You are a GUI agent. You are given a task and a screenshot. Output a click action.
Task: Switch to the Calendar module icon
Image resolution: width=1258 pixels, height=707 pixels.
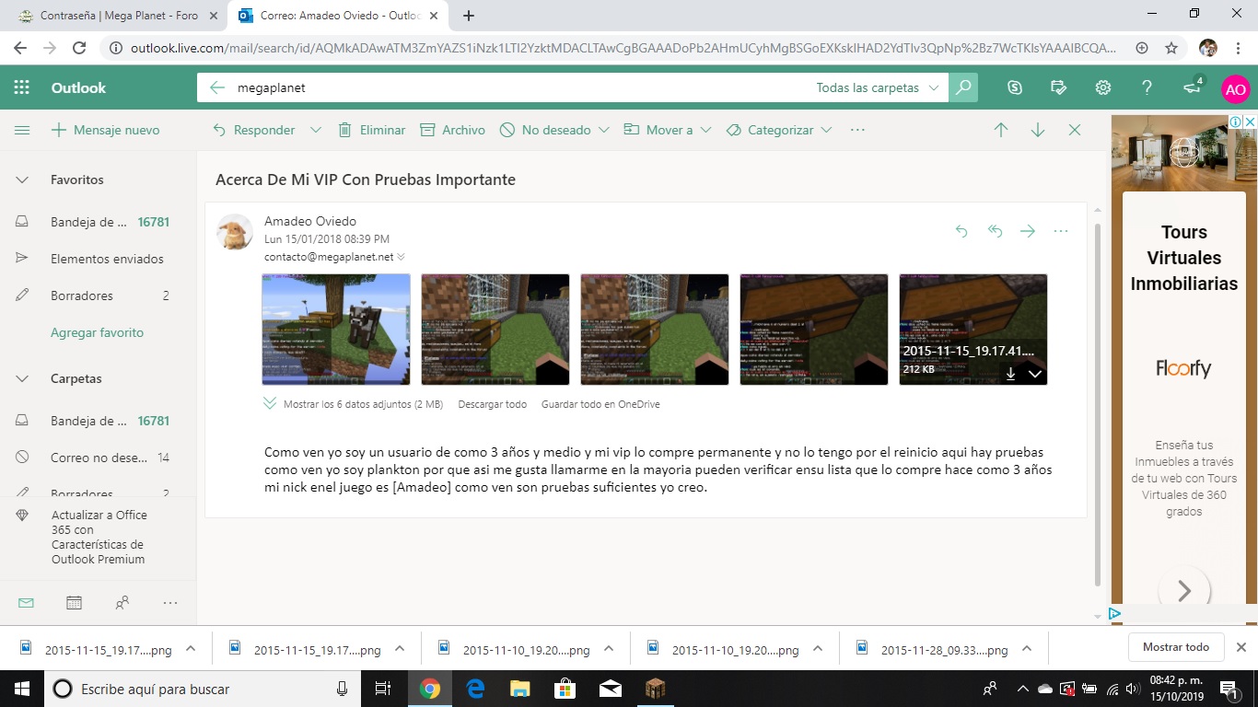[74, 603]
